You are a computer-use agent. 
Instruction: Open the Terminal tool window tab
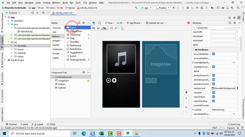(11, 124)
